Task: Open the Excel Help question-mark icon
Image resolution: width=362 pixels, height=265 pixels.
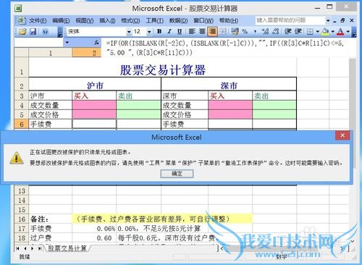Action: coord(45,32)
